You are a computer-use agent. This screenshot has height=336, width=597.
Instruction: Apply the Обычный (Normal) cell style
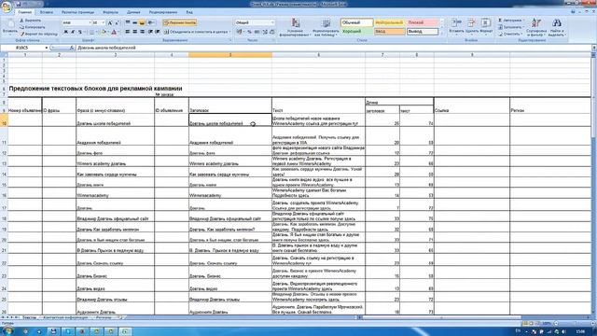(356, 22)
